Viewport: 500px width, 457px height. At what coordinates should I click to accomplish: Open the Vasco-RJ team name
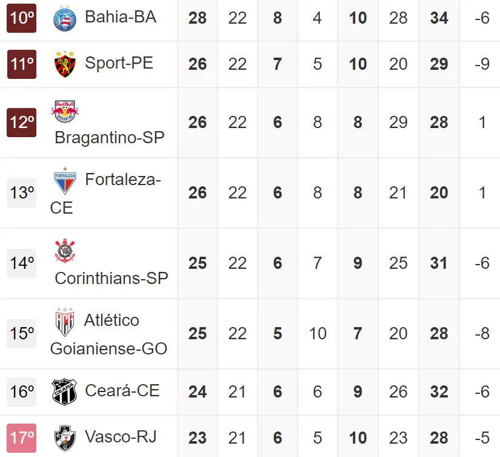[x=121, y=436]
